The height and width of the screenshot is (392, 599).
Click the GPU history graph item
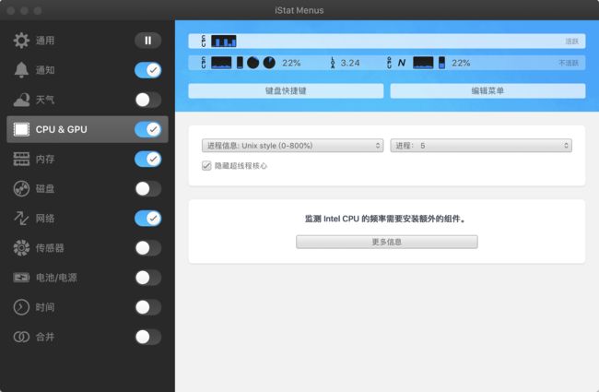point(423,63)
